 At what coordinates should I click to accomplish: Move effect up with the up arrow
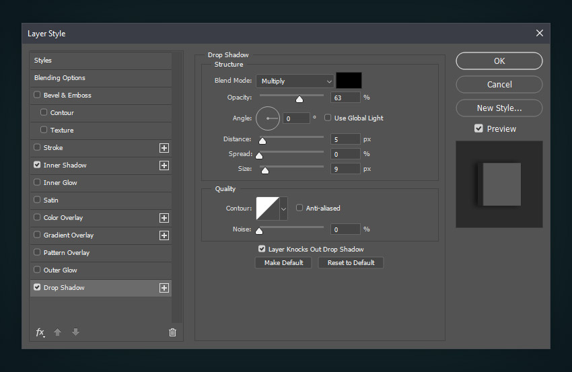click(57, 332)
